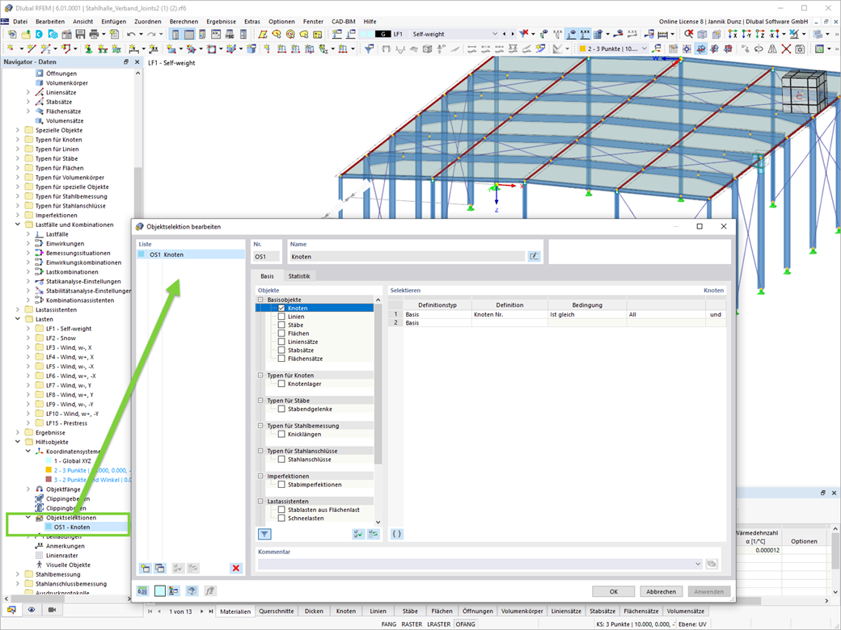This screenshot has width=841, height=630.
Task: Click the Save icon in the main toolbar
Action: (80, 34)
